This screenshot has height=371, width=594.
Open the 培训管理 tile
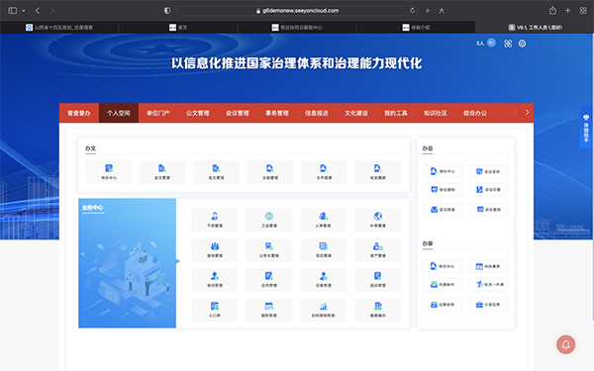click(215, 280)
